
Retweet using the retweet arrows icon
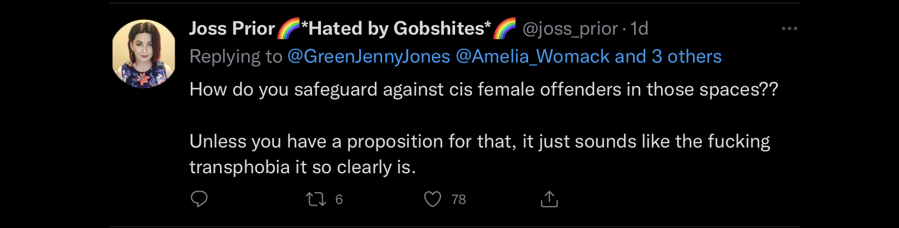tap(316, 199)
